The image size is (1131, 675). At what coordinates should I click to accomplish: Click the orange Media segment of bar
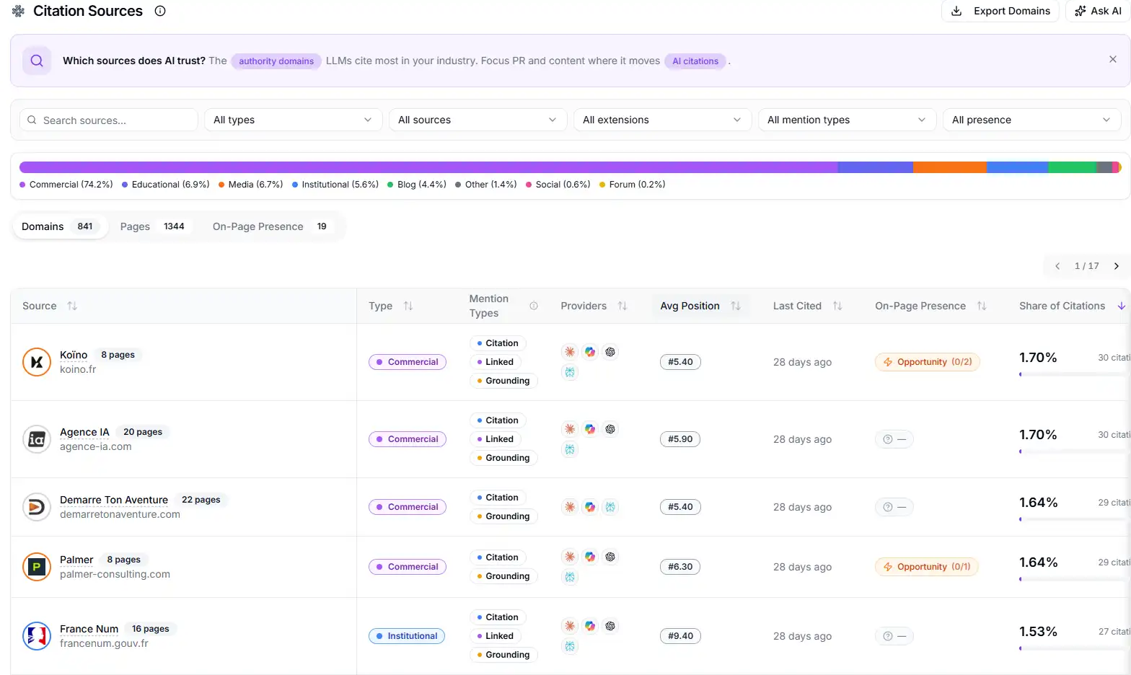[x=949, y=167]
